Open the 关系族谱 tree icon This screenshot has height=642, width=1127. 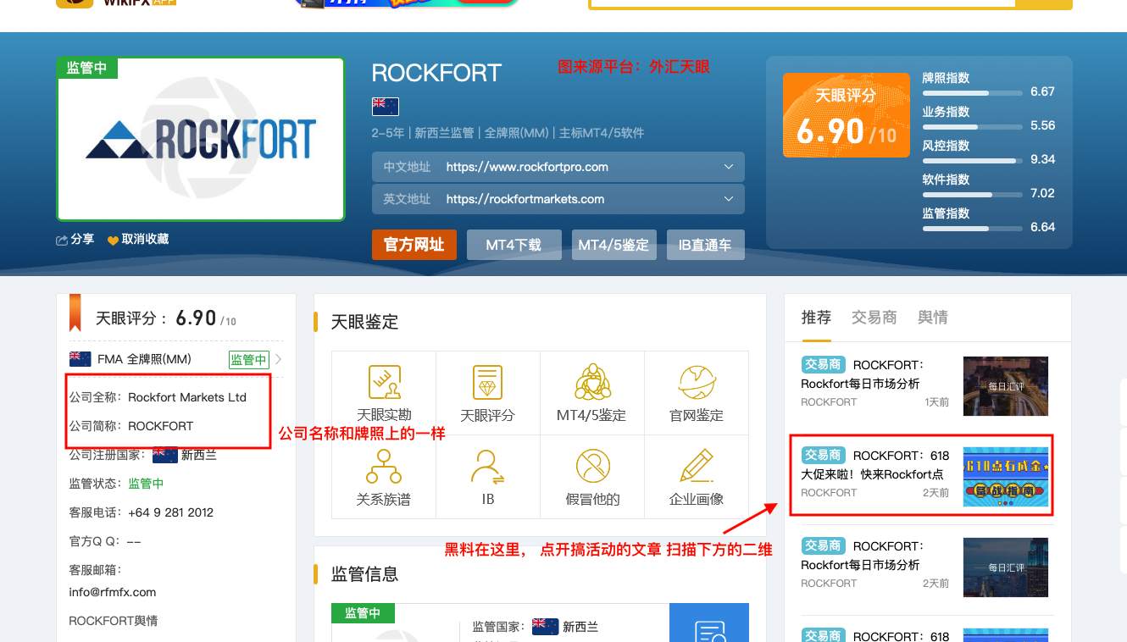tap(384, 466)
